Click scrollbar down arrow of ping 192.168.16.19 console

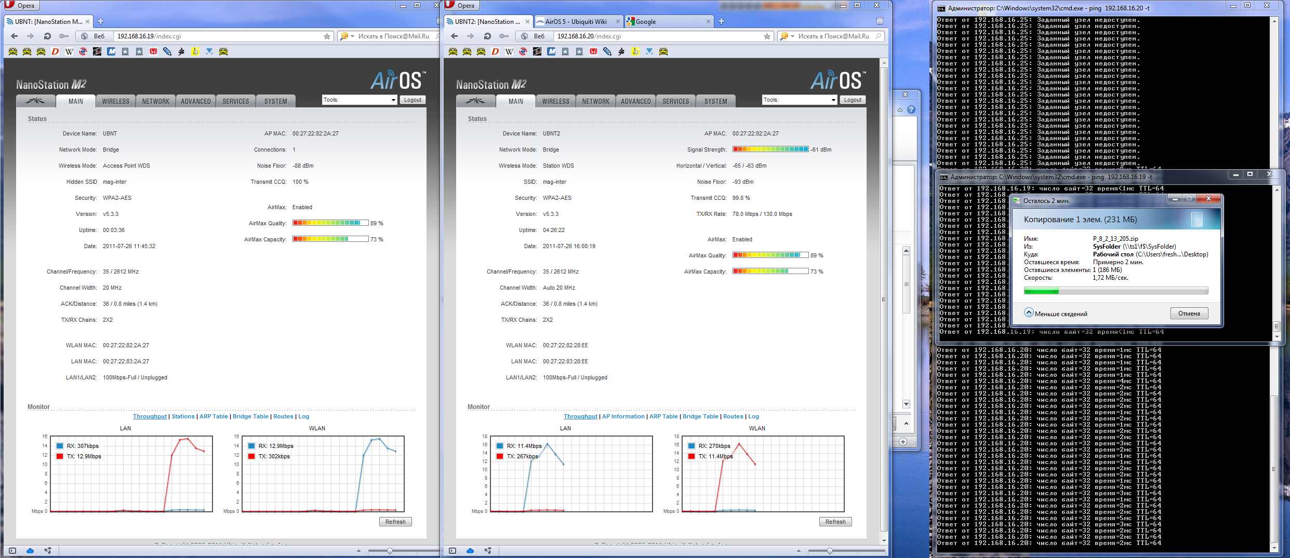click(1277, 337)
